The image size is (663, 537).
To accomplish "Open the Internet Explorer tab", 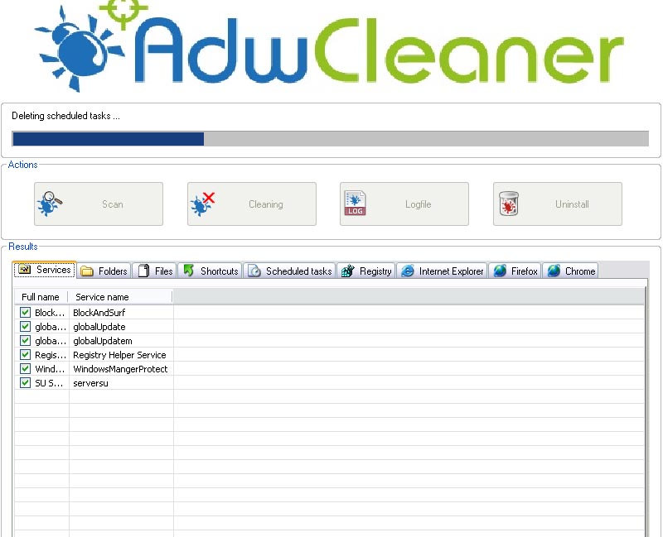I will coord(443,271).
